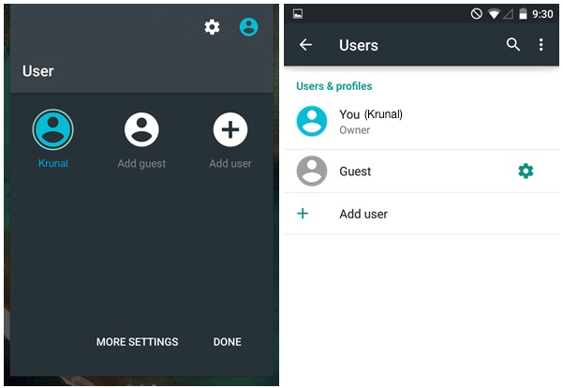Choose the Add user list row
The width and height of the screenshot is (563, 388).
point(422,214)
